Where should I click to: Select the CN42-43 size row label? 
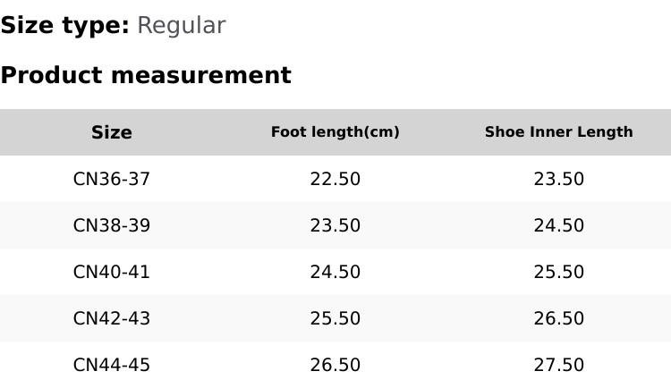(x=112, y=318)
